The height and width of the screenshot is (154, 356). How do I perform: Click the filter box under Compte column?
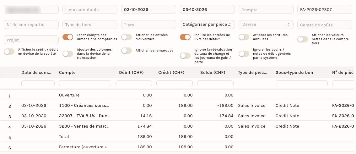(85, 83)
